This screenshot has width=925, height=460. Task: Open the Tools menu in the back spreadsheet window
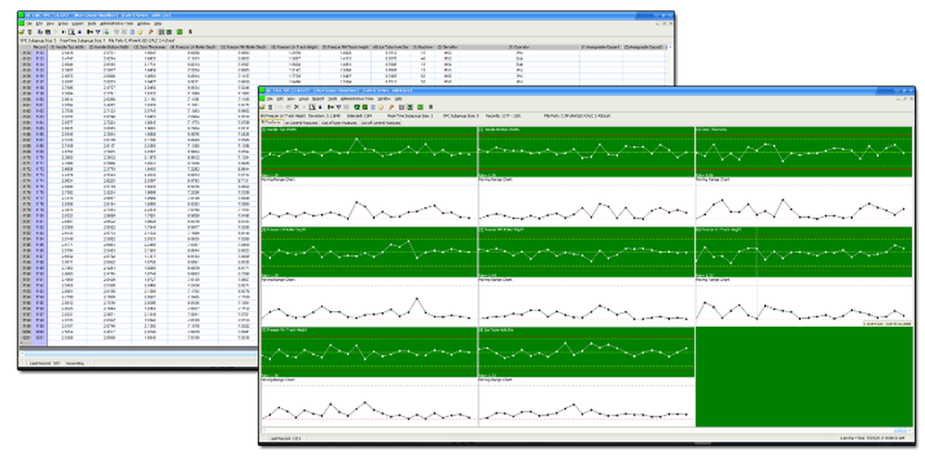coord(92,24)
